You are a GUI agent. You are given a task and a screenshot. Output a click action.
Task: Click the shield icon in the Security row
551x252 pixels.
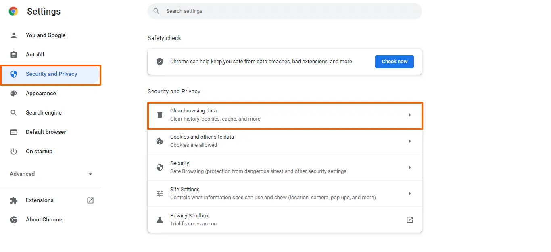click(160, 167)
